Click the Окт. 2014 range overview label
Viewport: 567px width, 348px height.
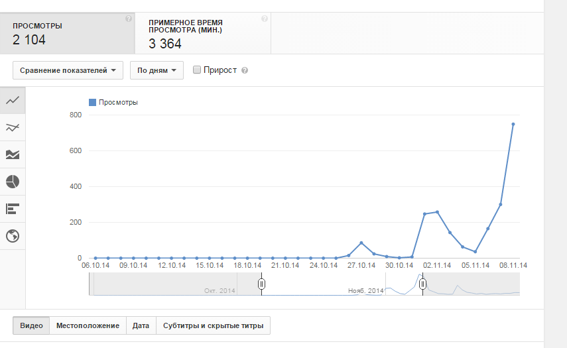tap(220, 290)
